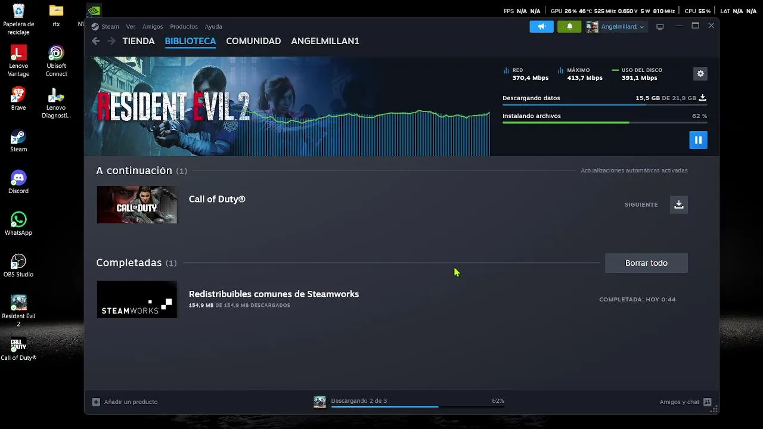This screenshot has width=763, height=429.
Task: Open Amigos y chat
Action: pyautogui.click(x=679, y=402)
